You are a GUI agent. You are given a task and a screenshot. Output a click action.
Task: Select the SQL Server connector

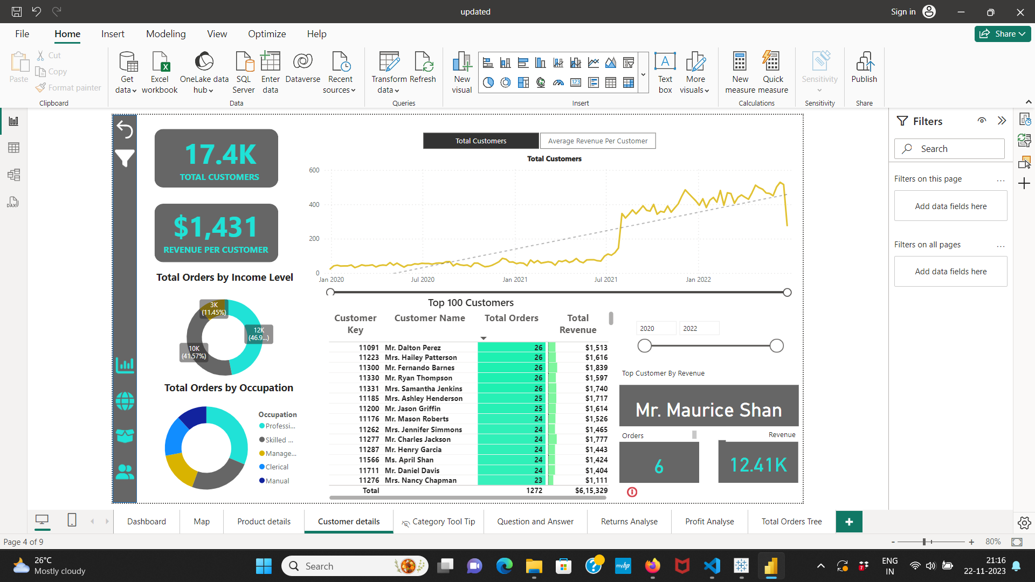[x=243, y=71]
